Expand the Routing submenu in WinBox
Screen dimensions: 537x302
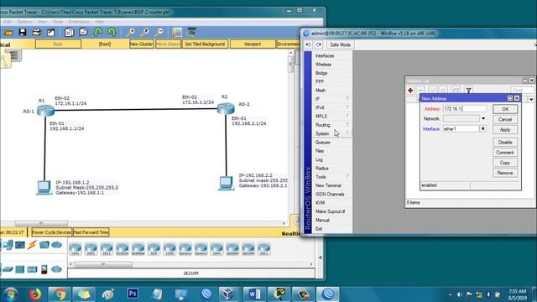(x=331, y=125)
